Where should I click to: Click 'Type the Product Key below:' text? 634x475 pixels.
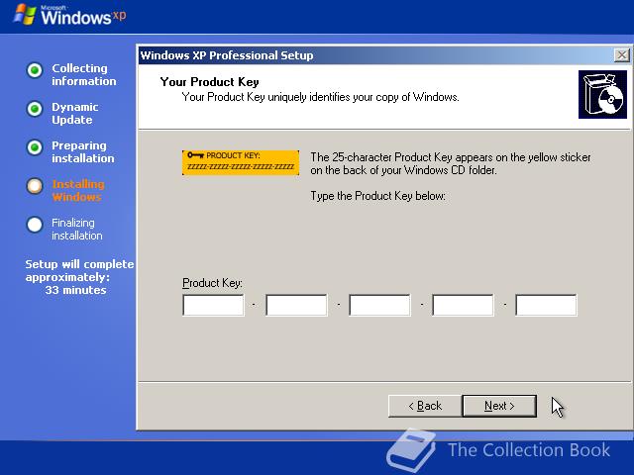point(377,196)
